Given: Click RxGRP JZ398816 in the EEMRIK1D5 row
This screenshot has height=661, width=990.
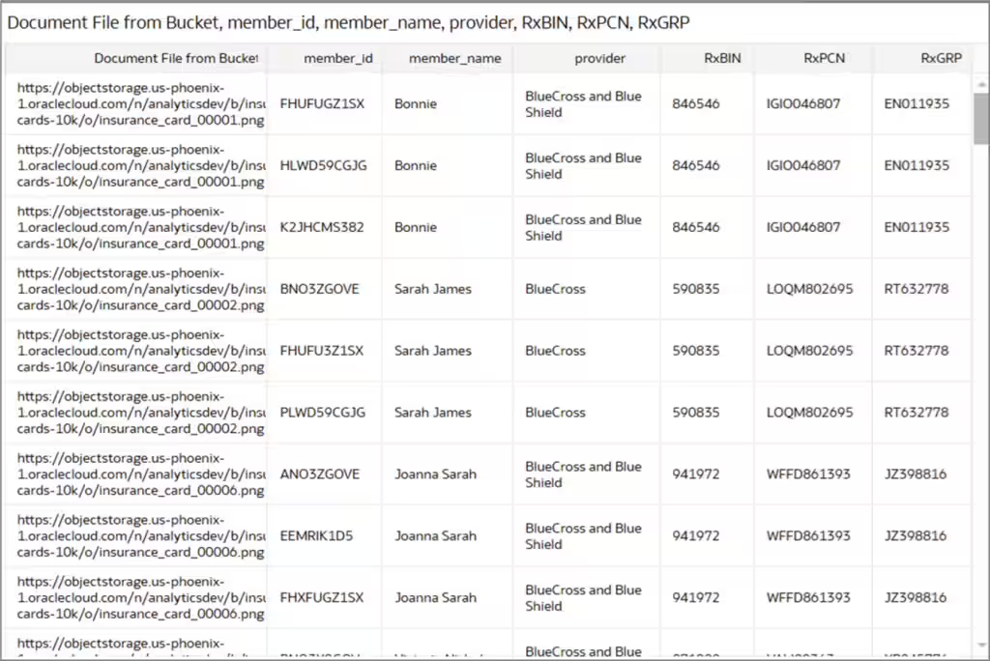Looking at the screenshot, I should 916,536.
